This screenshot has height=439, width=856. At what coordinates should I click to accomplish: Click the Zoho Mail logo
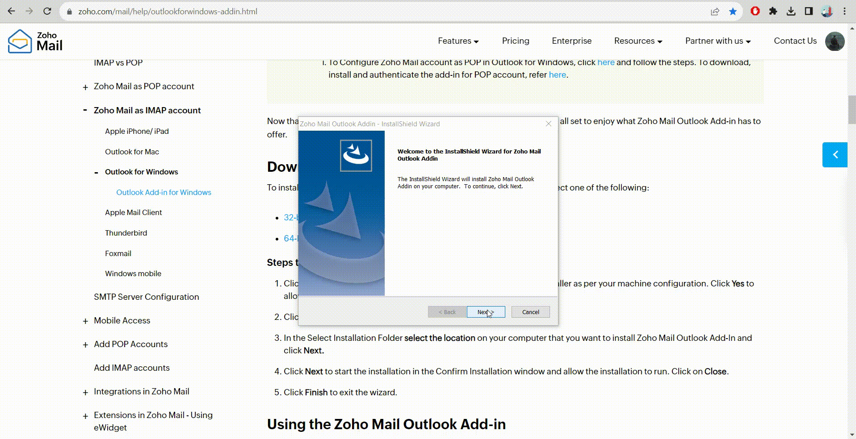[35, 41]
